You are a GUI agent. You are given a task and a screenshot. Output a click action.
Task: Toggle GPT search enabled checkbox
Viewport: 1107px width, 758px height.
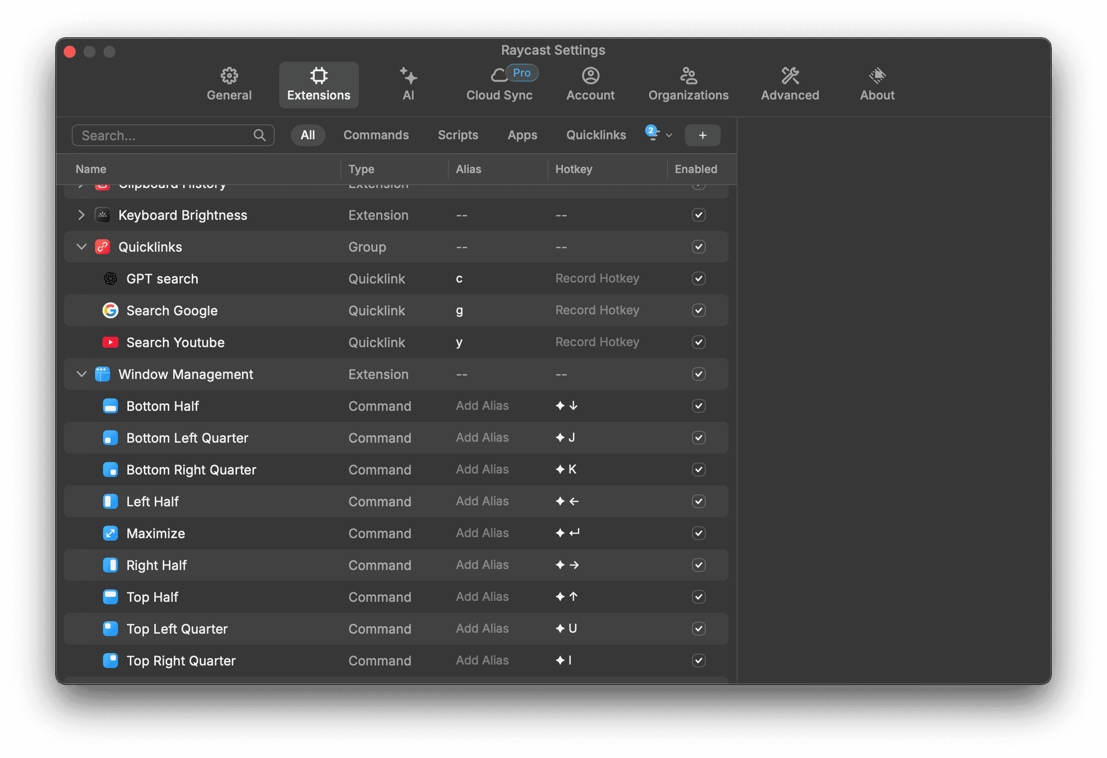[699, 279]
